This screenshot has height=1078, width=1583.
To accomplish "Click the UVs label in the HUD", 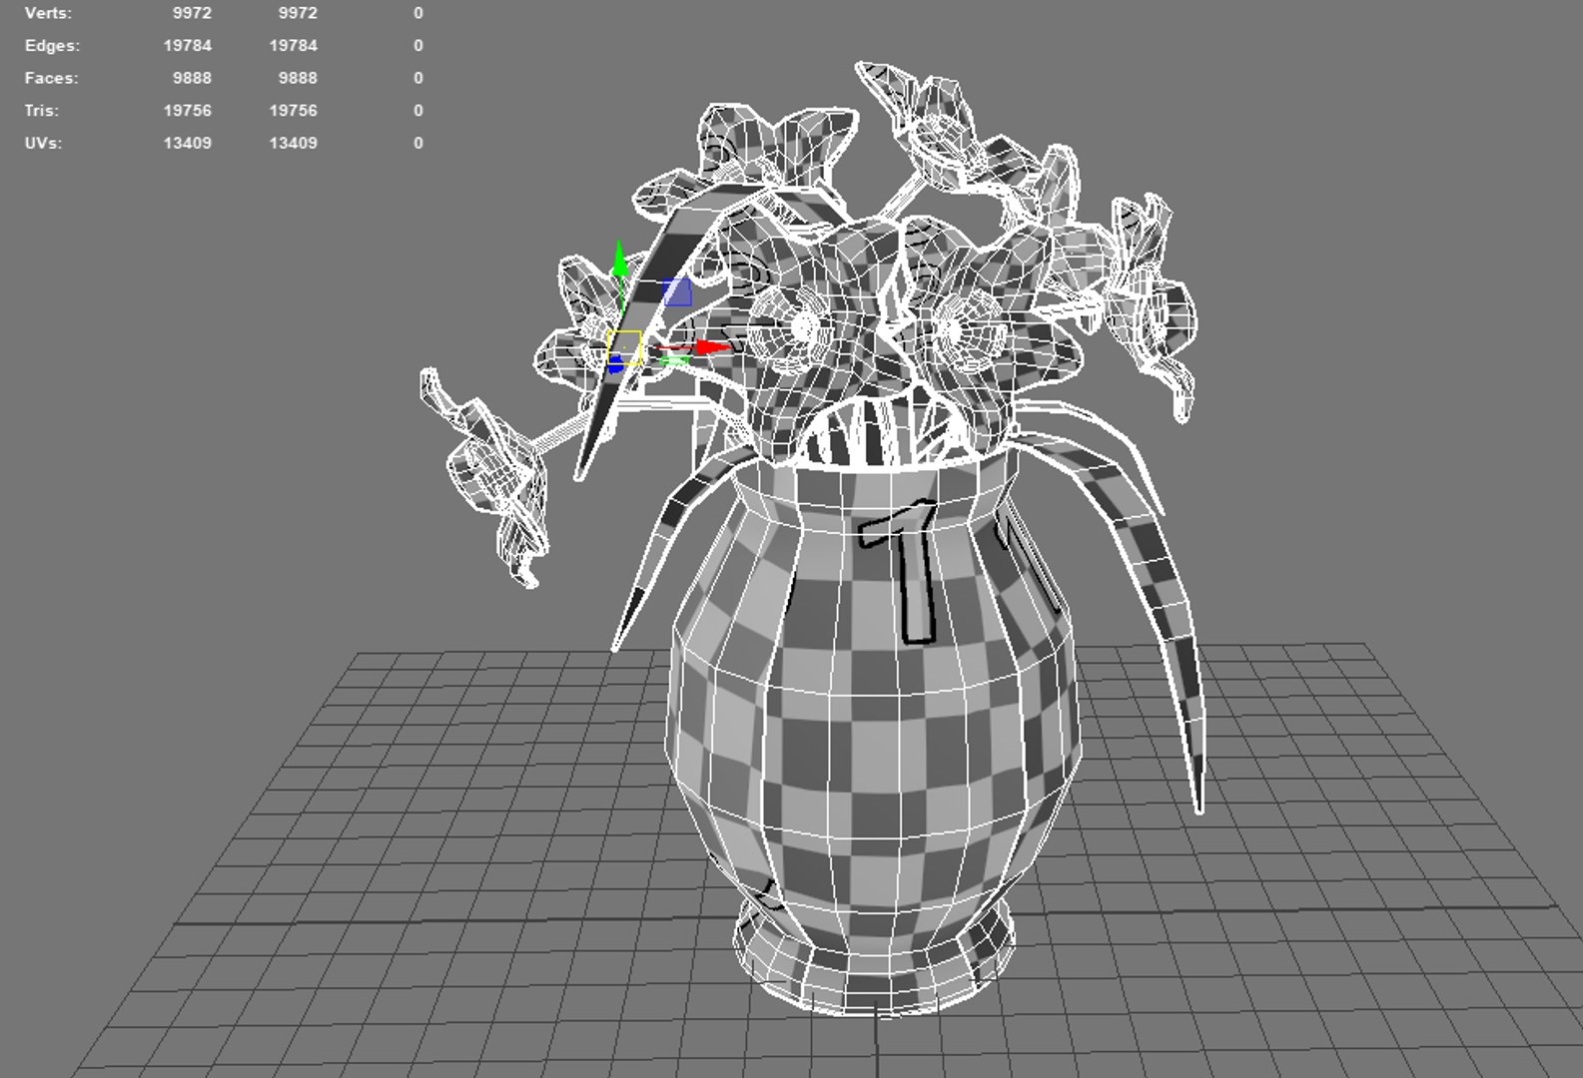I will 43,143.
